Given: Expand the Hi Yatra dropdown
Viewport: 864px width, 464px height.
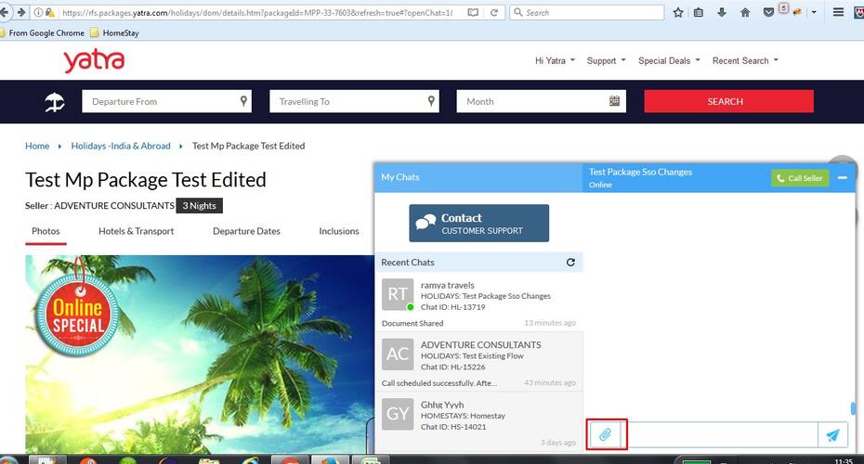Looking at the screenshot, I should 555,60.
